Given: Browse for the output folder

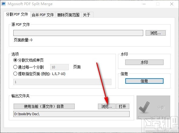Looking at the screenshot, I should pos(106,106).
